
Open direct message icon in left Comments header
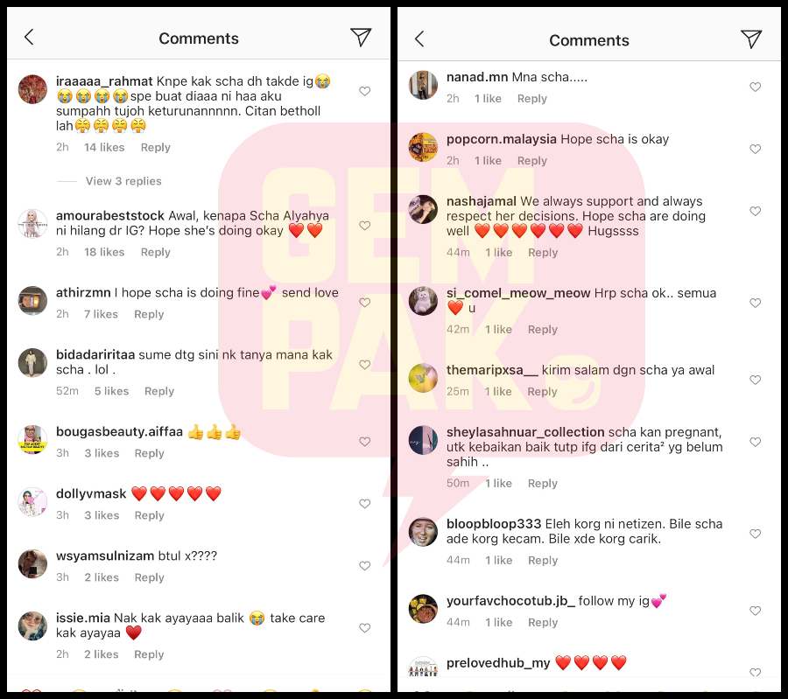(361, 37)
